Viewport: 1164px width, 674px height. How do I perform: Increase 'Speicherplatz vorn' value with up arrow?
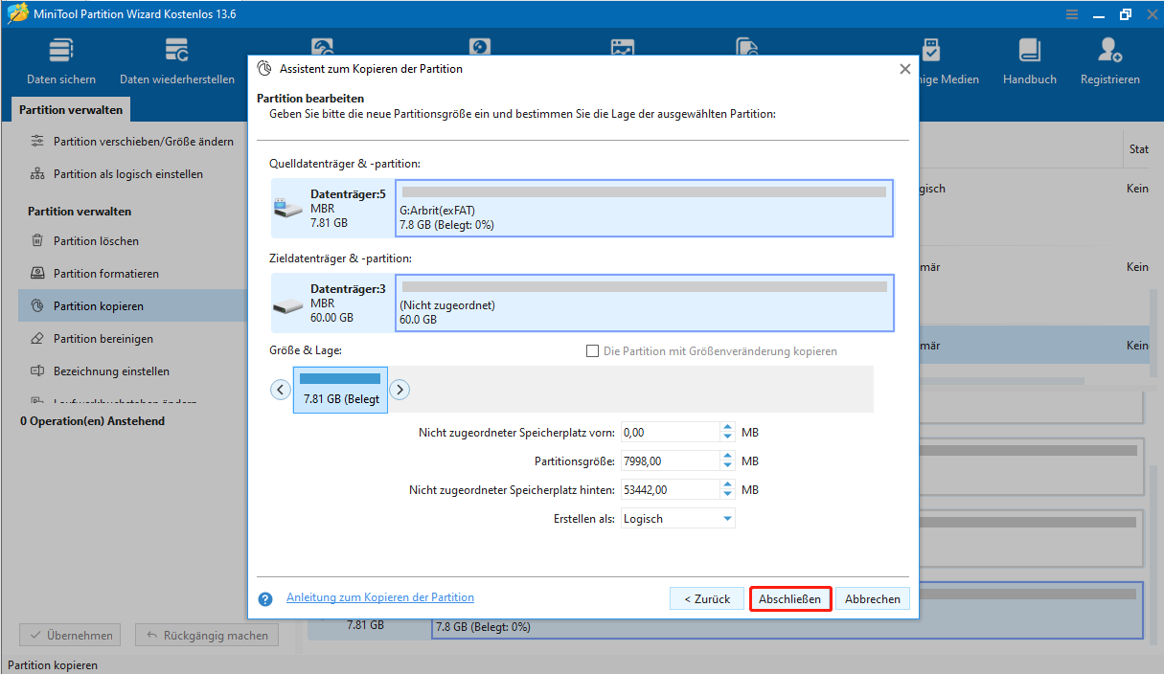728,428
